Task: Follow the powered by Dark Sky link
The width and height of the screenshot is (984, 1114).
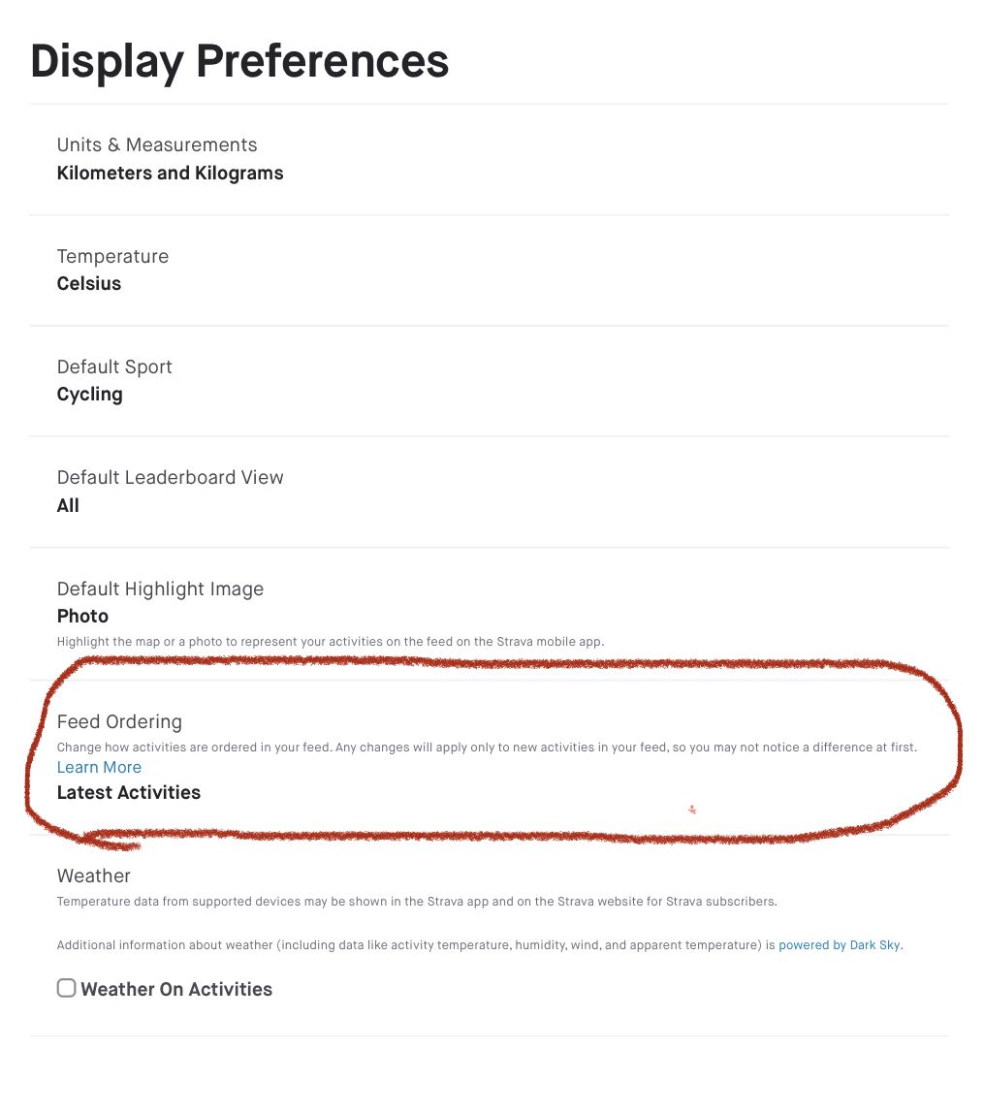Action: 840,944
